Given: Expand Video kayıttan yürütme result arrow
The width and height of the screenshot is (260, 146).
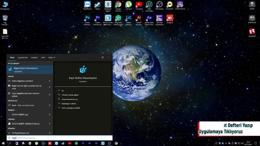Looking at the screenshot, I should (x=50, y=81).
